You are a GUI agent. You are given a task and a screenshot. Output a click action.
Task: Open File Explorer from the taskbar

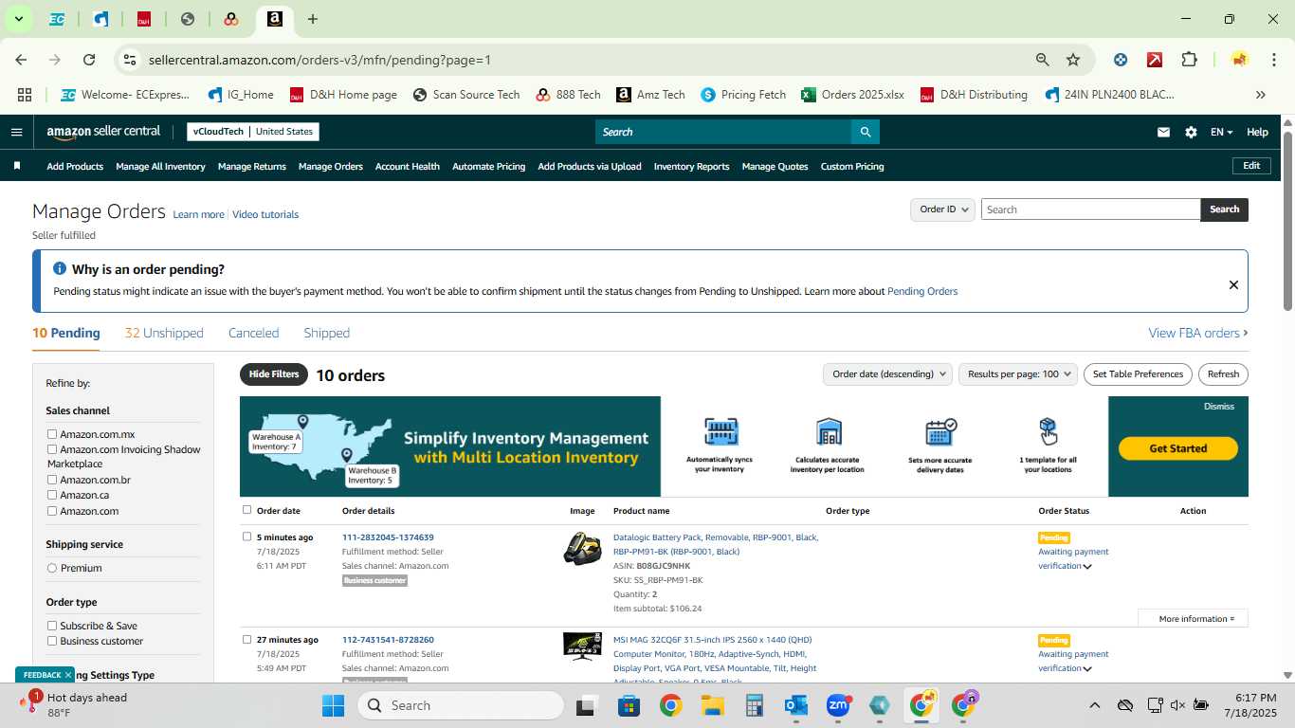click(x=713, y=705)
